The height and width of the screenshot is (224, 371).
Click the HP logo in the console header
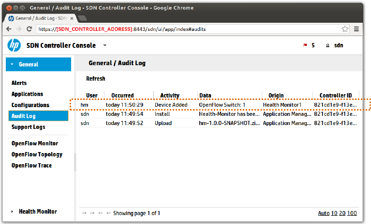click(14, 45)
